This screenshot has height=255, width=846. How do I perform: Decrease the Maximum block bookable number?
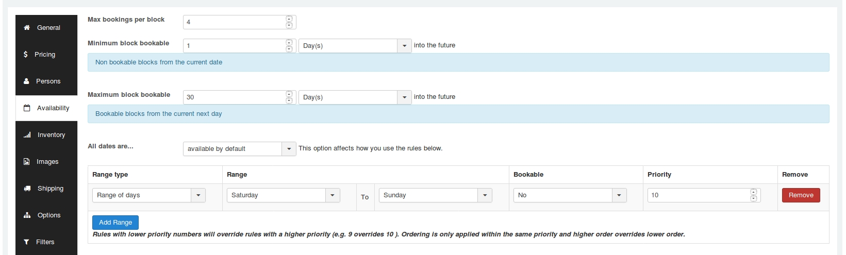(289, 100)
